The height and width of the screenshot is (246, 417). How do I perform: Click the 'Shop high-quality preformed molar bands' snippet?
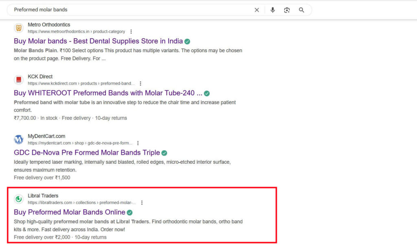point(128,225)
